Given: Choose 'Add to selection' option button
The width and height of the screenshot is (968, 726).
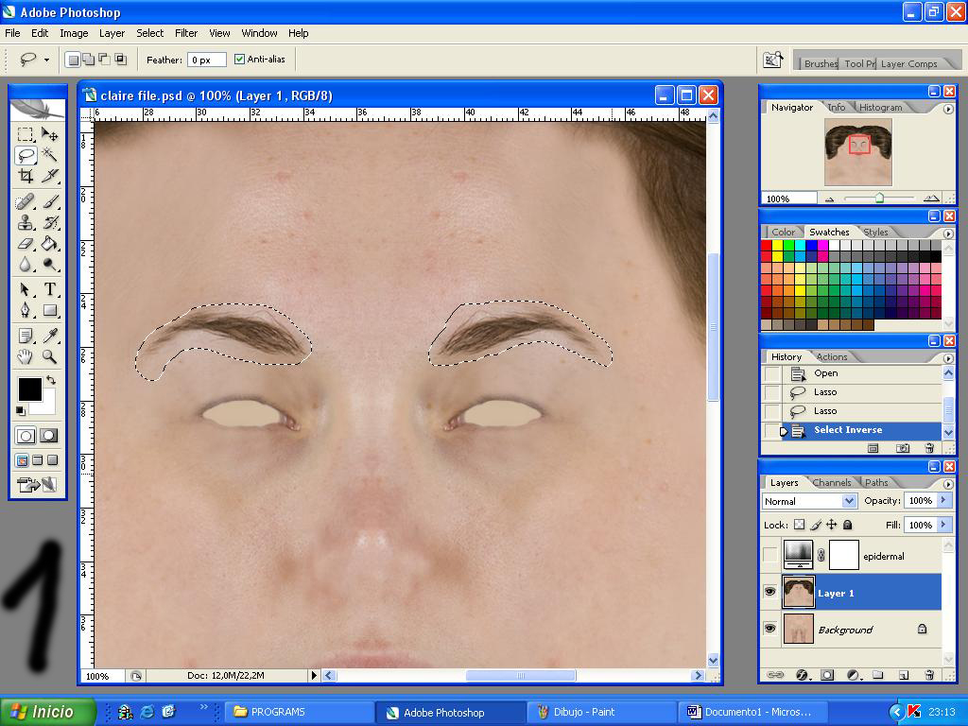Looking at the screenshot, I should (89, 60).
